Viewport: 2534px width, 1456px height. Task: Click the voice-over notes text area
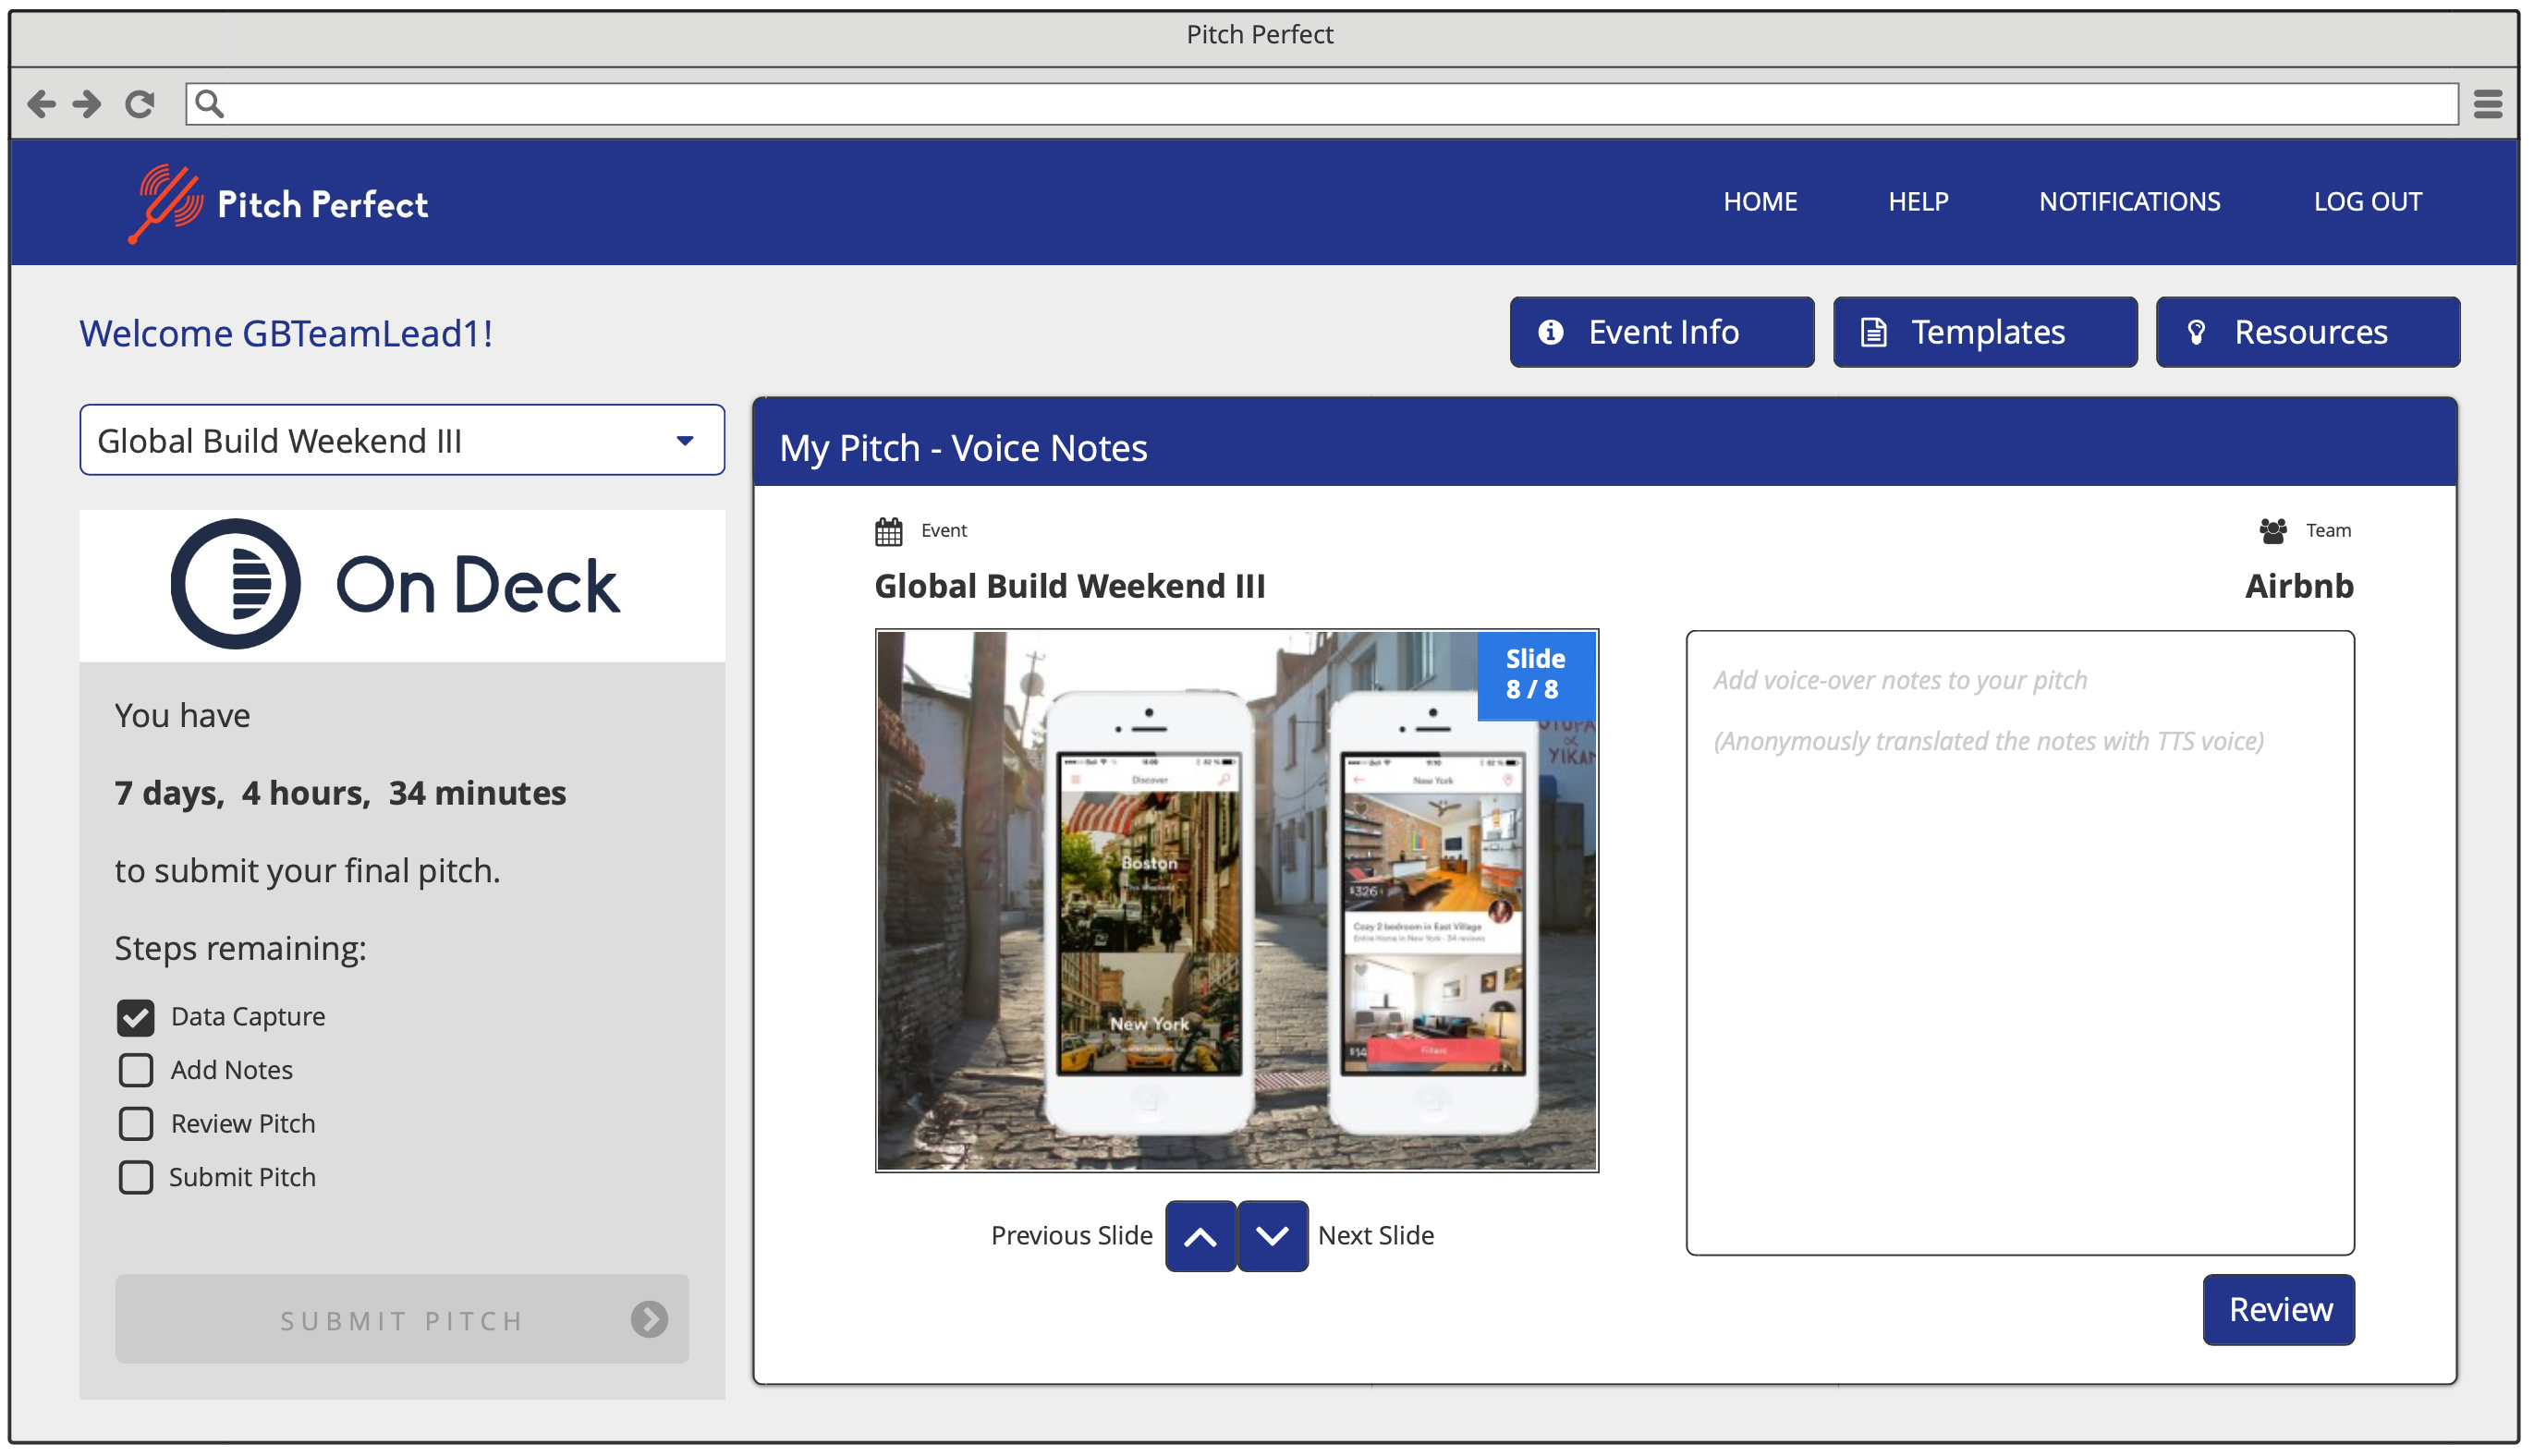2019,942
